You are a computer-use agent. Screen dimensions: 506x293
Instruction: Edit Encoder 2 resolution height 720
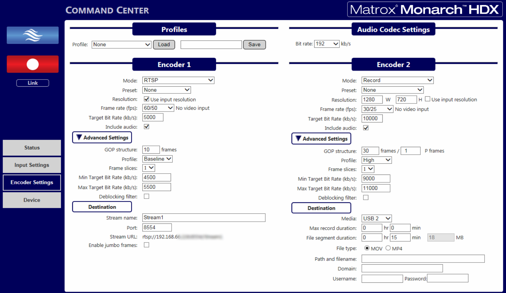[x=406, y=100]
